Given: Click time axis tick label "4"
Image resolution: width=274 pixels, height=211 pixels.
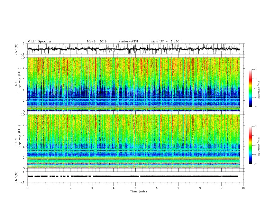Looking at the screenshot, I should (x=113, y=188).
